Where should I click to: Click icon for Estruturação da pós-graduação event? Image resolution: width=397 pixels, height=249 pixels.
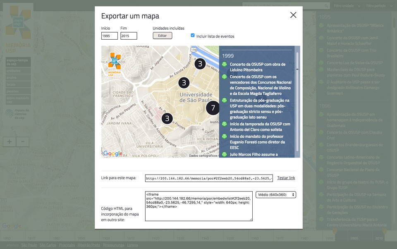(224, 101)
